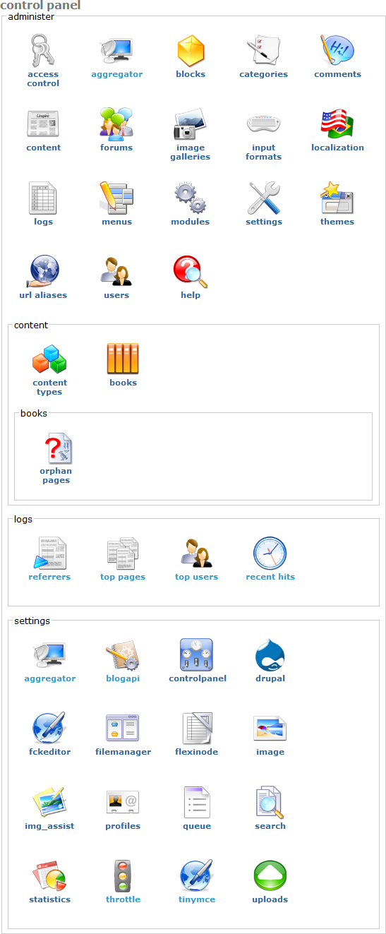Open the content types cubes icon
Viewport: 386px width, 934px height.
pyautogui.click(x=49, y=359)
